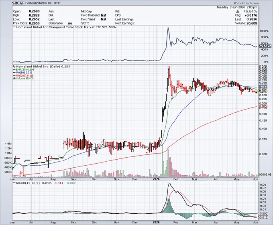Image resolution: width=273 pixels, height=225 pixels.
Task: Click the 0.100 price axis label
Action: [263, 129]
